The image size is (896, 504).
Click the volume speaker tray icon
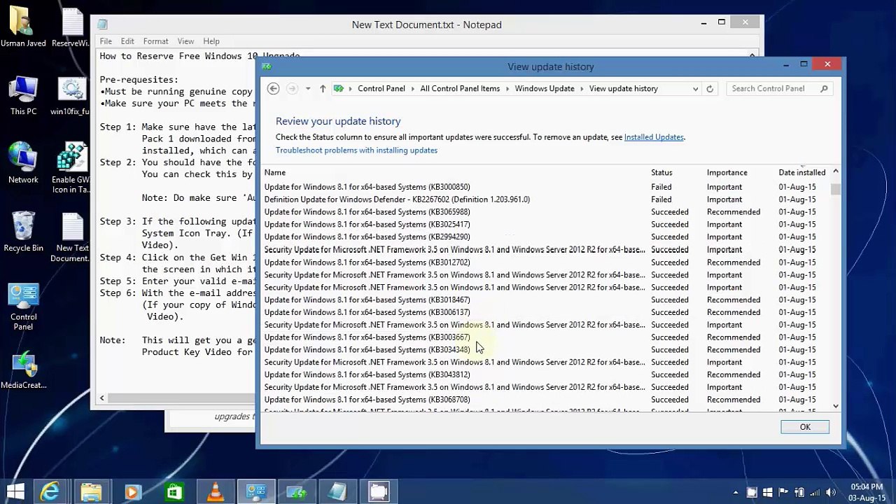(x=832, y=492)
